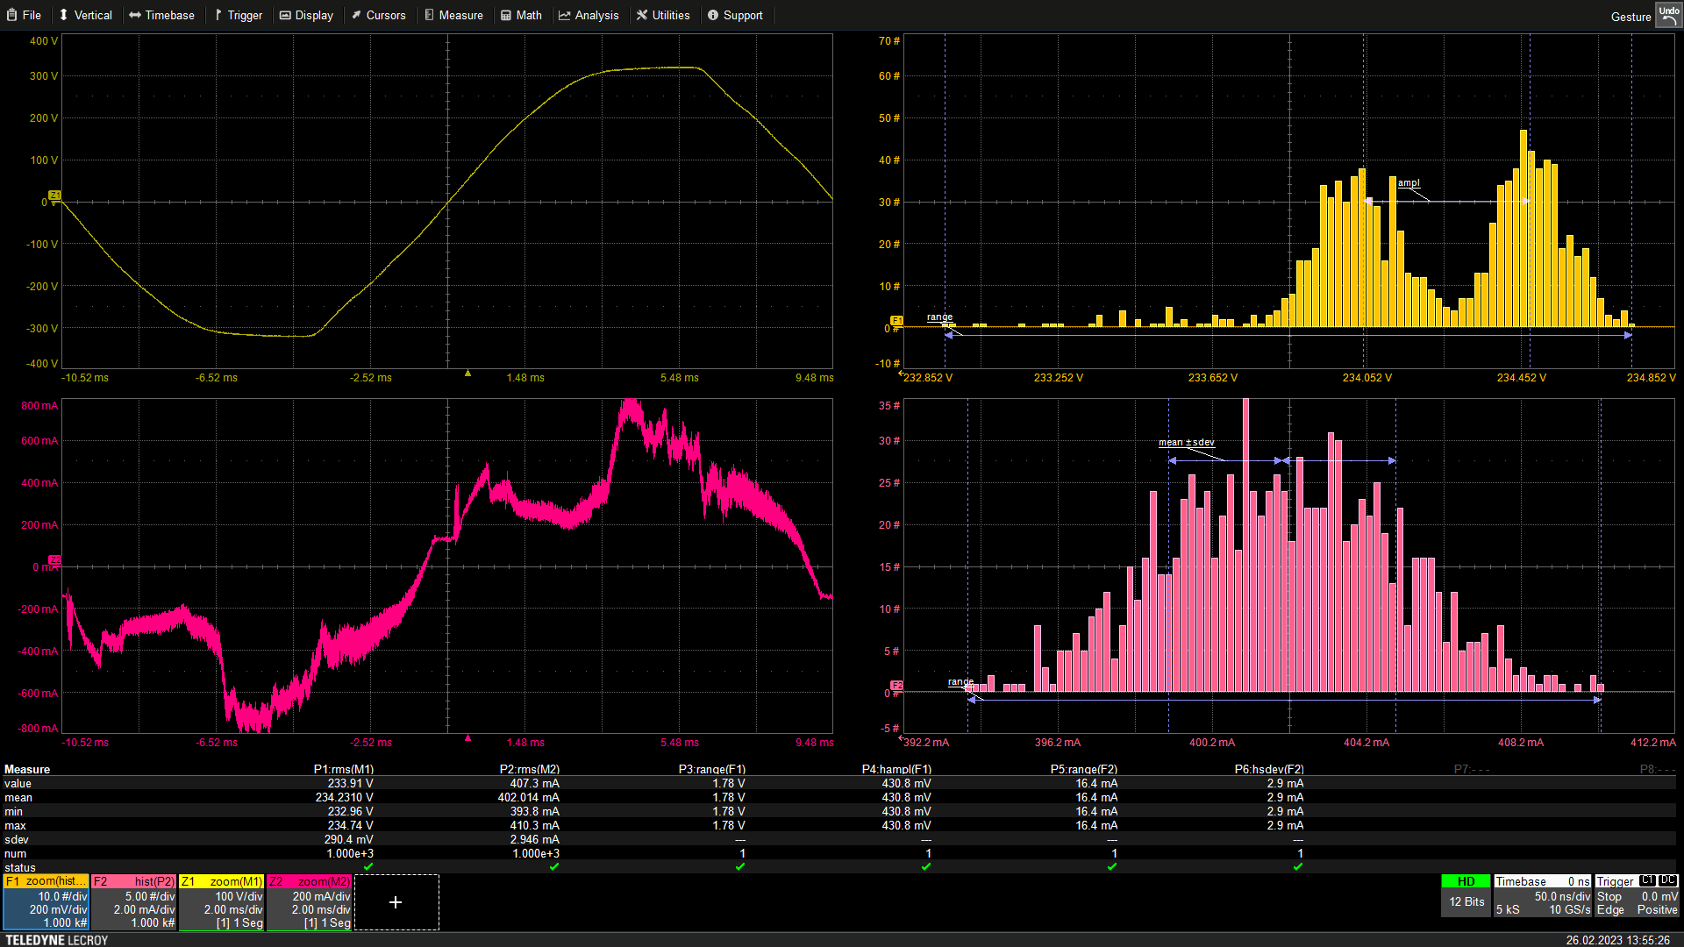The width and height of the screenshot is (1684, 947).
Task: Click the pink Z2 zoom(M2) descriptor header
Action: pos(310,881)
